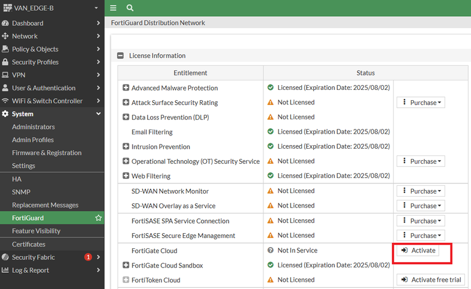Go to the Certificates page

(29, 245)
